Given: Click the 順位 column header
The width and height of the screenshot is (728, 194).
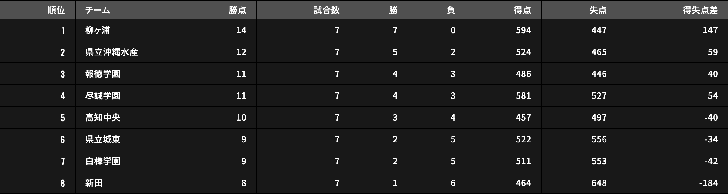Looking at the screenshot, I should pos(56,10).
